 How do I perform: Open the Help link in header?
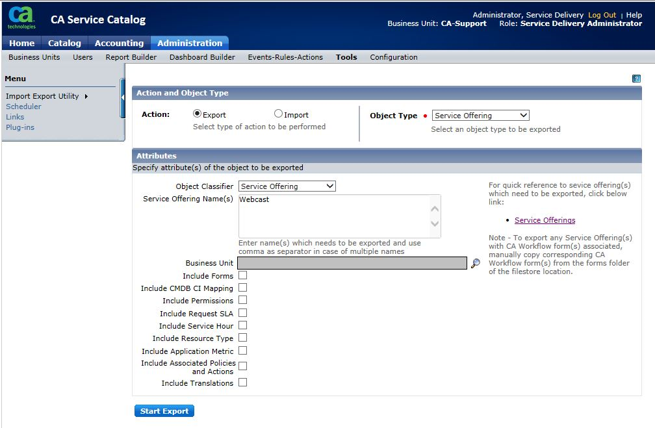pos(634,15)
